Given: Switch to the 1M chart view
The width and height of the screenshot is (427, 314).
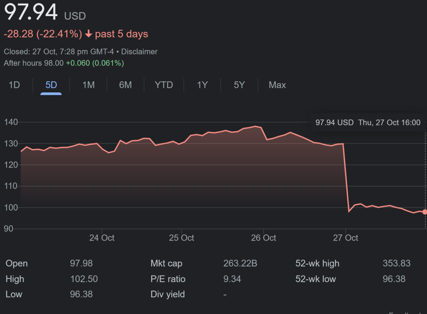Looking at the screenshot, I should pos(88,85).
